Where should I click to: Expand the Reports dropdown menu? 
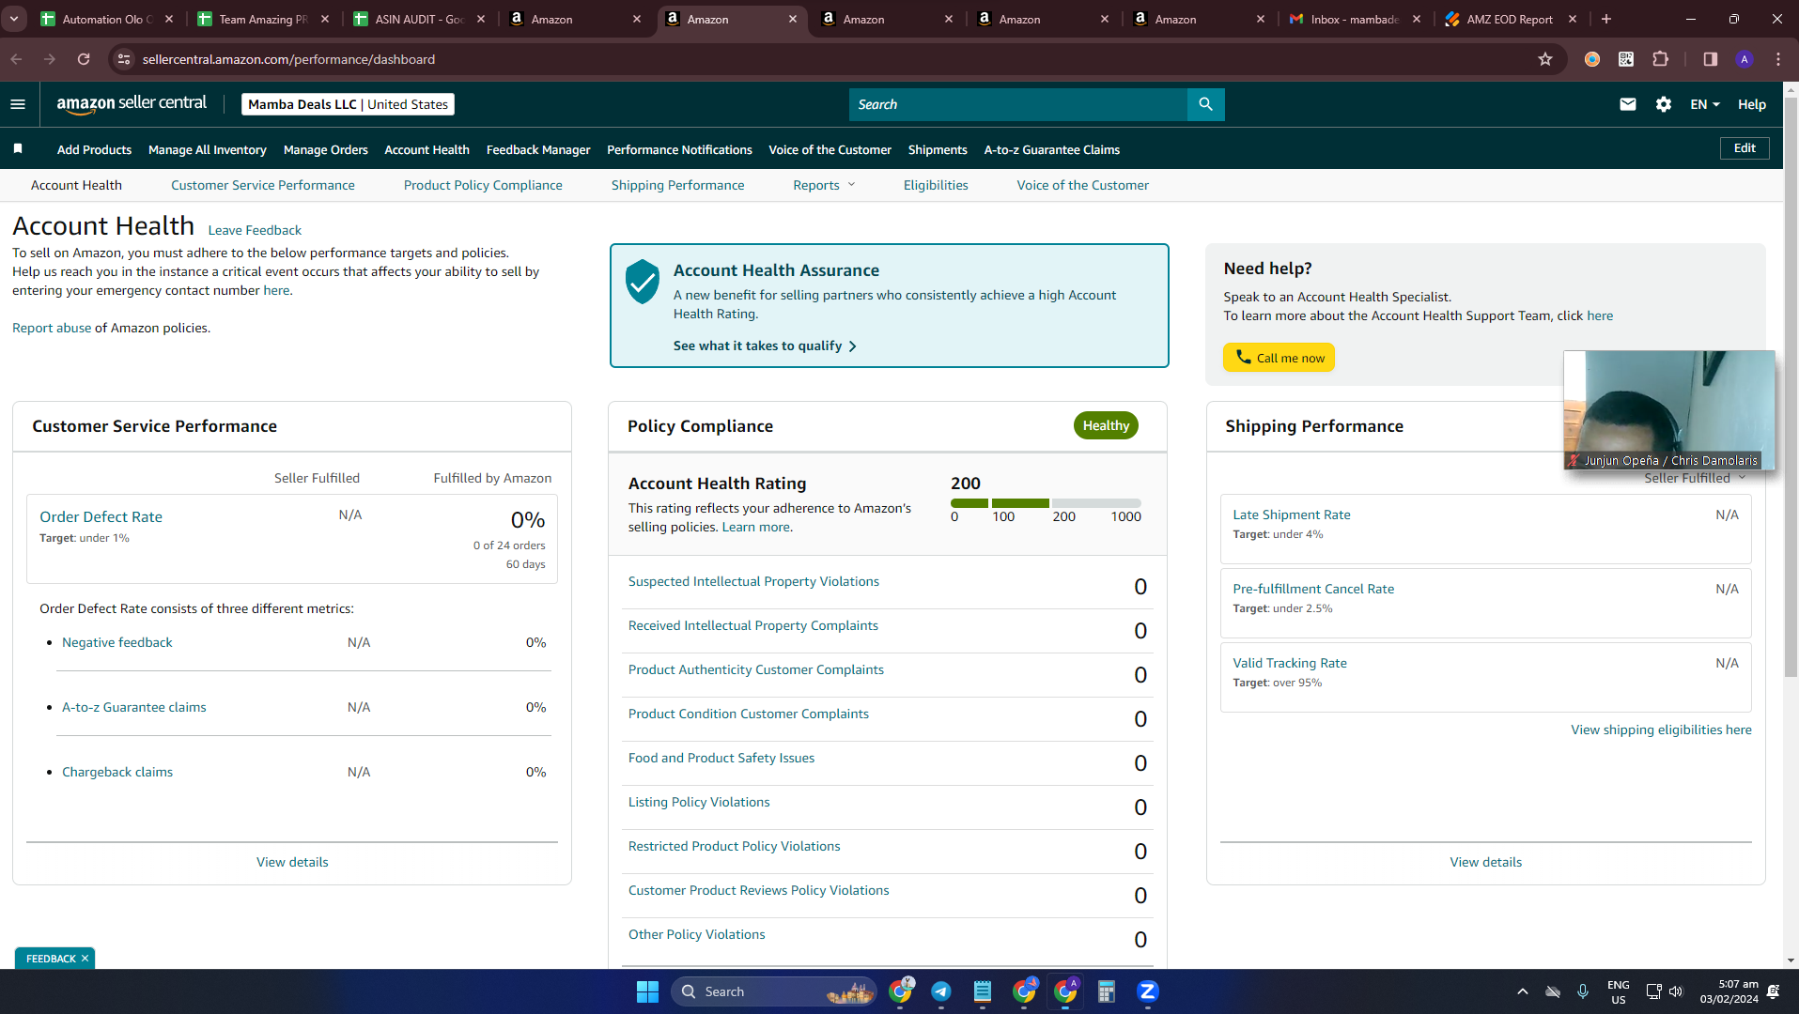[824, 185]
